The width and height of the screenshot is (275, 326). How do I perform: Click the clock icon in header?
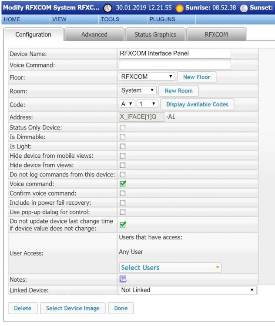point(109,8)
